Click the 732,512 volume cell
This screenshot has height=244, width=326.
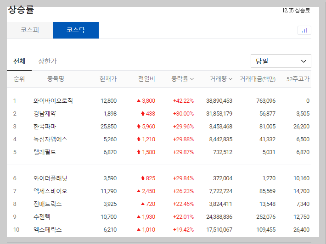click(223, 152)
